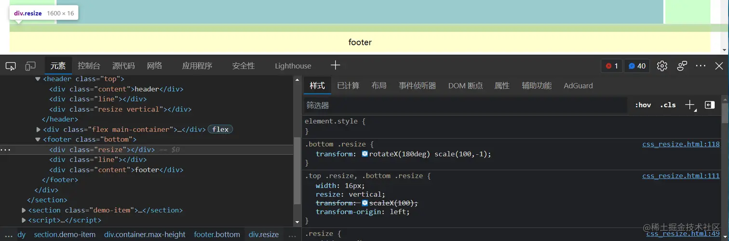Select the 属性 sidebar tab

[x=502, y=86]
